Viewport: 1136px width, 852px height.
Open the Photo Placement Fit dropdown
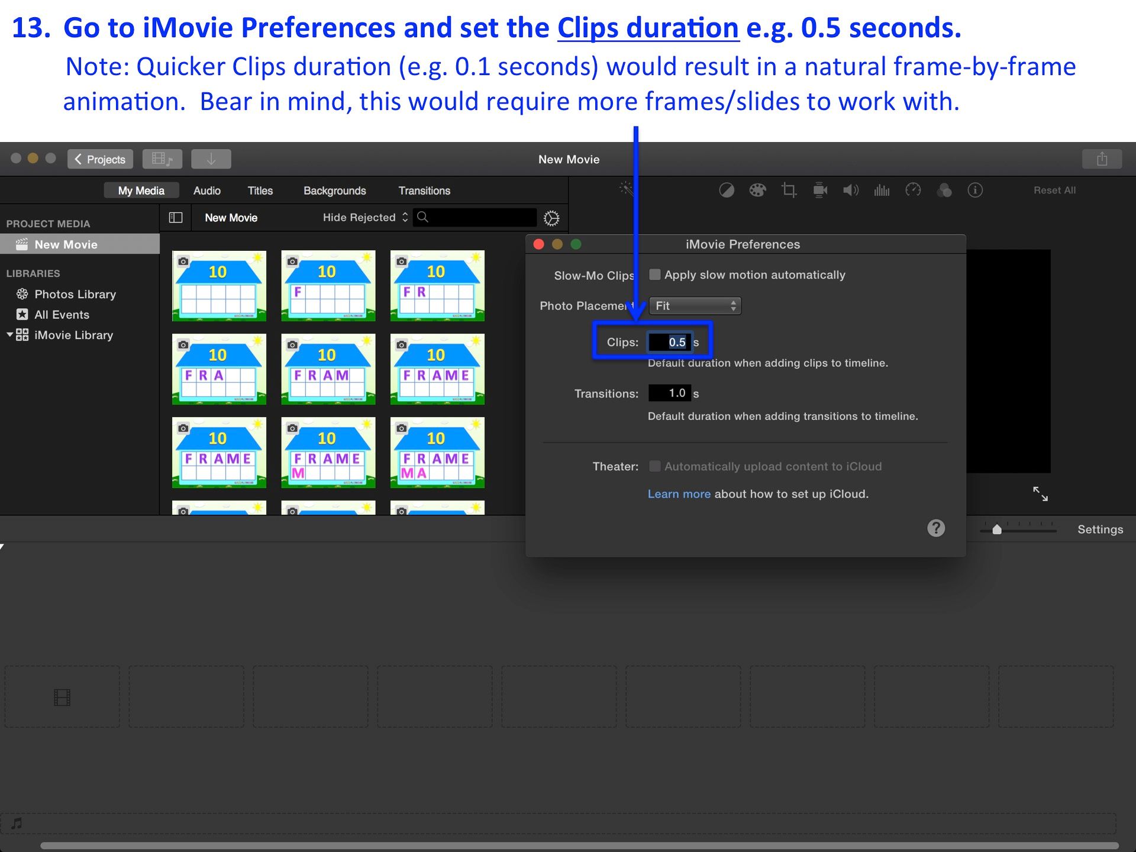click(x=695, y=306)
